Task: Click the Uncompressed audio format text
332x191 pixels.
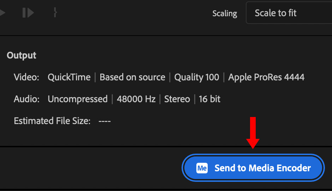Action: (x=77, y=99)
